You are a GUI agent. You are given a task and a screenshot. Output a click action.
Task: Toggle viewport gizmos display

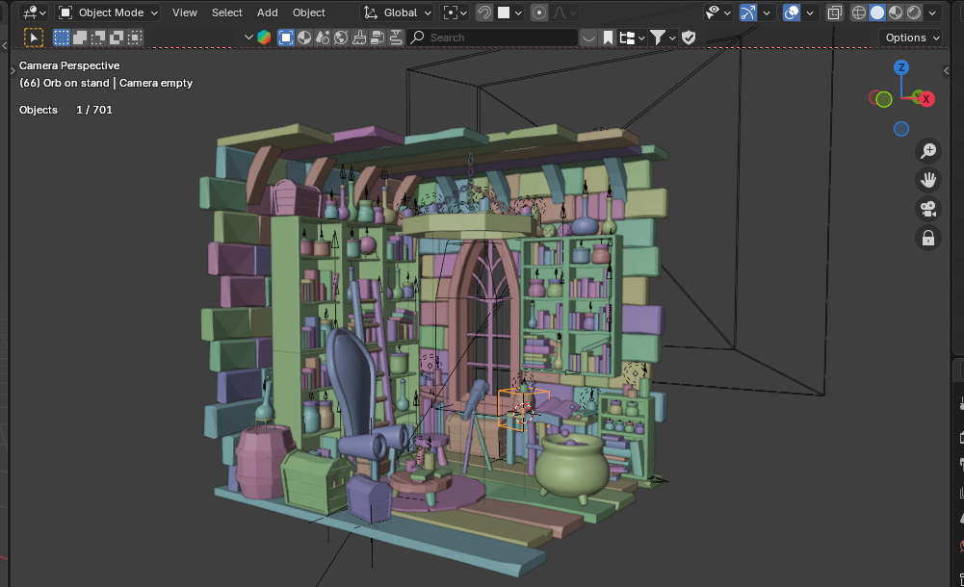[748, 13]
